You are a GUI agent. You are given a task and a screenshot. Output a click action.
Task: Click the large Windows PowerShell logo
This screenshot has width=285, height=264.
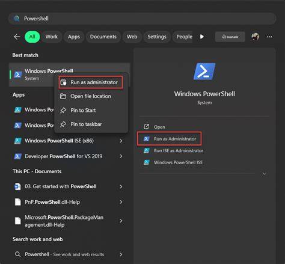pyautogui.click(x=204, y=72)
